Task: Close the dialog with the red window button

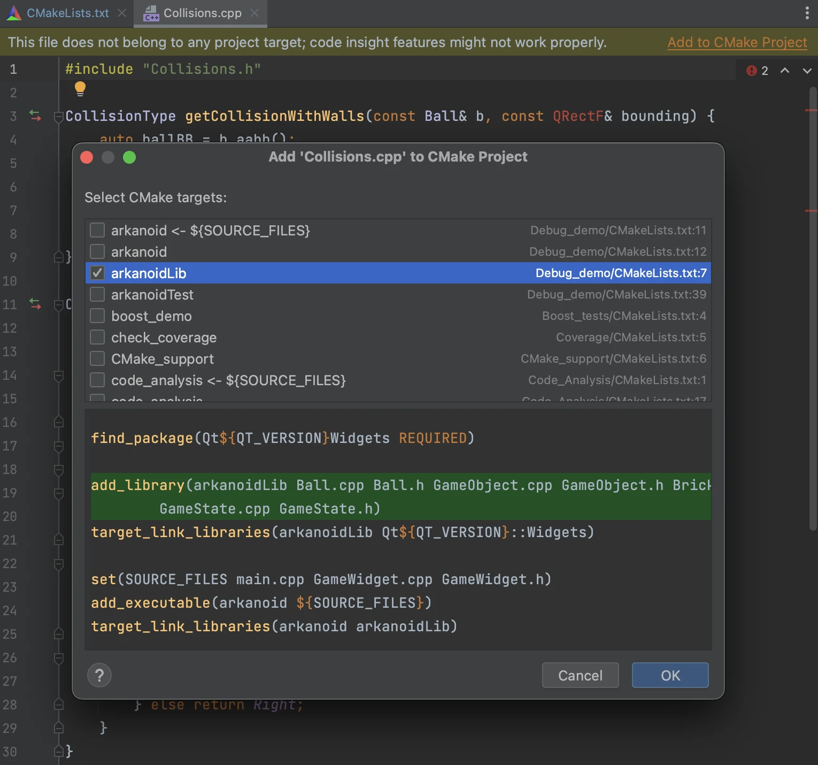Action: (x=87, y=157)
